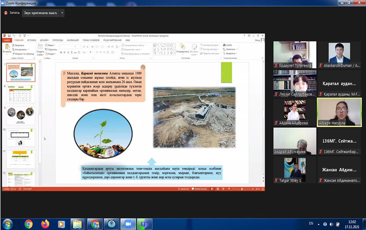
Task: Click the Cut (Вырезать) command
Action: point(19,45)
